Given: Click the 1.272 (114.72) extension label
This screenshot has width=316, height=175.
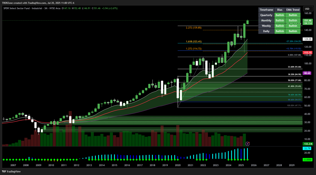Looking at the screenshot, I should point(194,49).
